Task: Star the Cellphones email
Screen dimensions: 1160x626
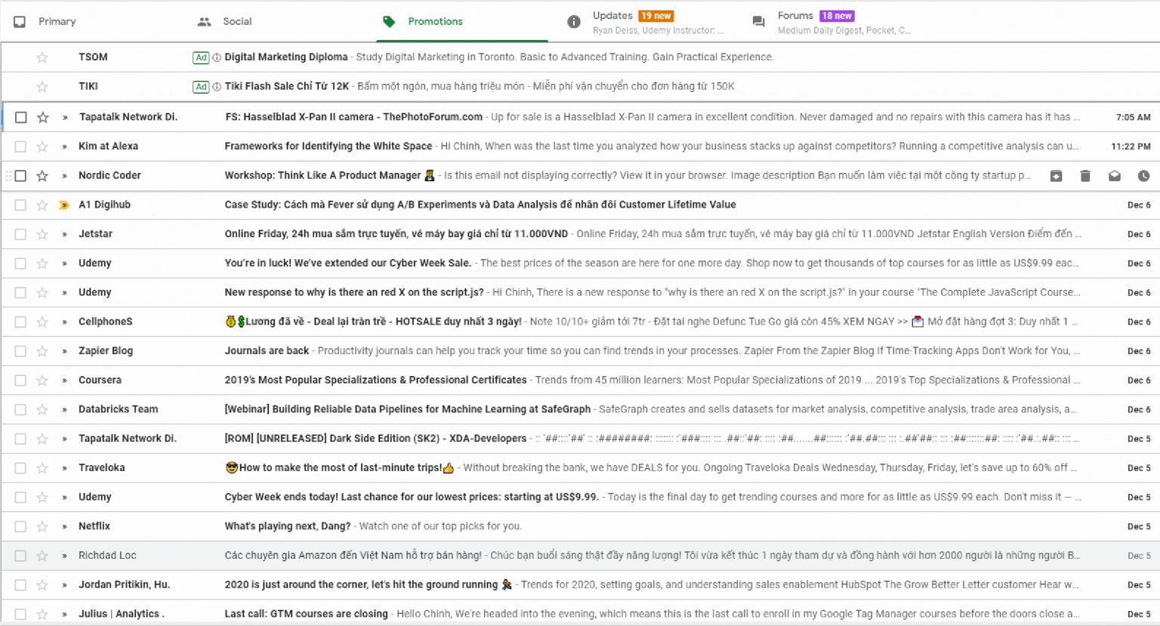Action: (42, 322)
